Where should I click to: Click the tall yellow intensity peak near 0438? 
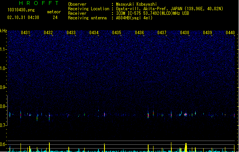tap(186, 147)
